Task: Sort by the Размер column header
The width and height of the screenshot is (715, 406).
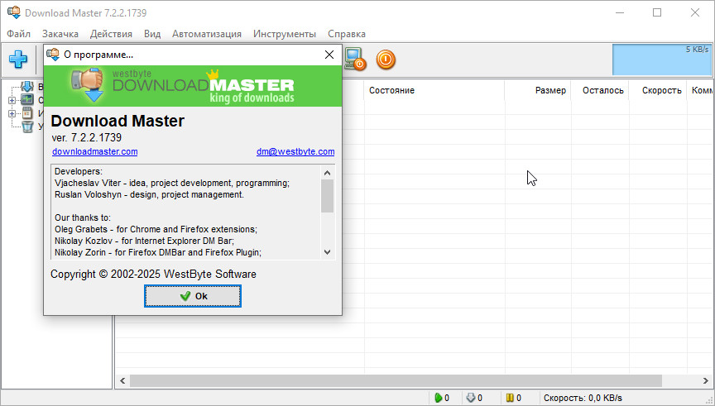Action: [550, 90]
